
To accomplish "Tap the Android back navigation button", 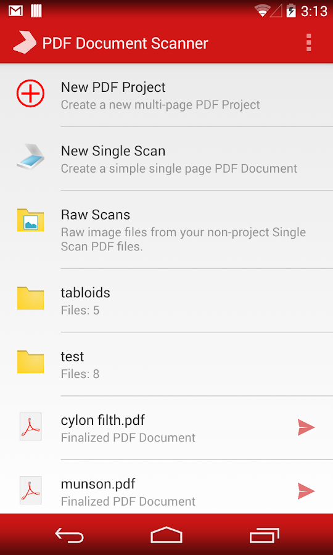I will click(69, 535).
